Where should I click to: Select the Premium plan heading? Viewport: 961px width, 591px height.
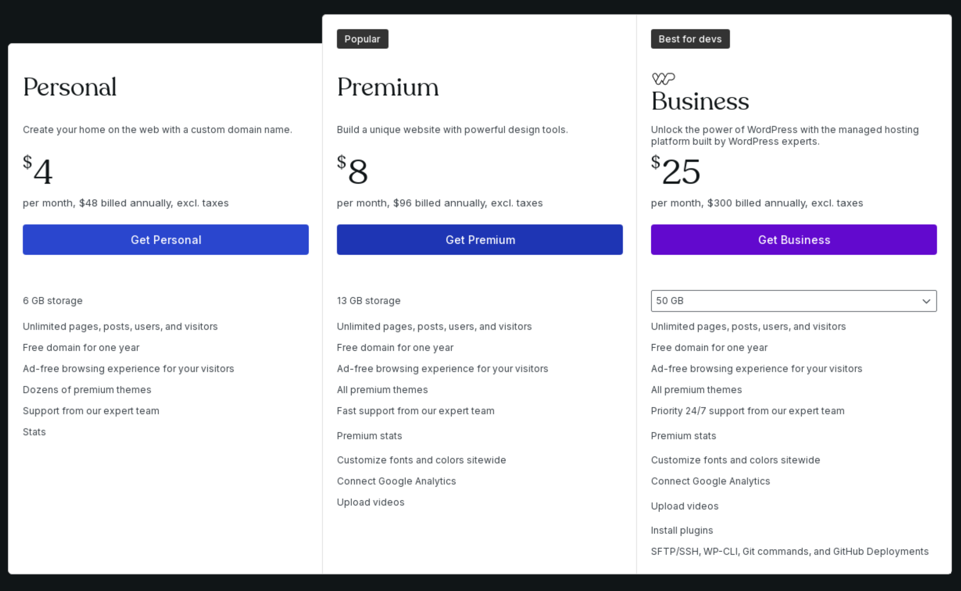(x=387, y=87)
